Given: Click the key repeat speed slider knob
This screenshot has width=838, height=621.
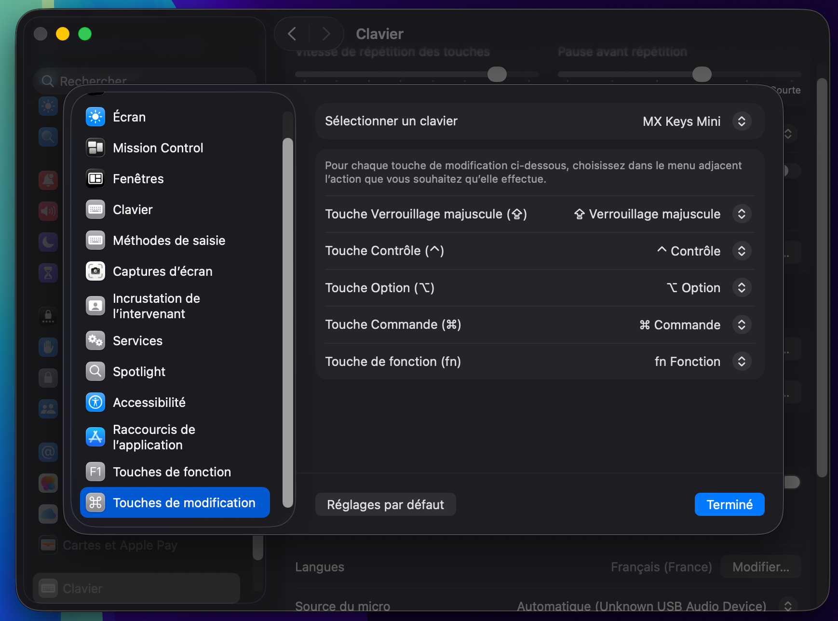Looking at the screenshot, I should (x=497, y=74).
